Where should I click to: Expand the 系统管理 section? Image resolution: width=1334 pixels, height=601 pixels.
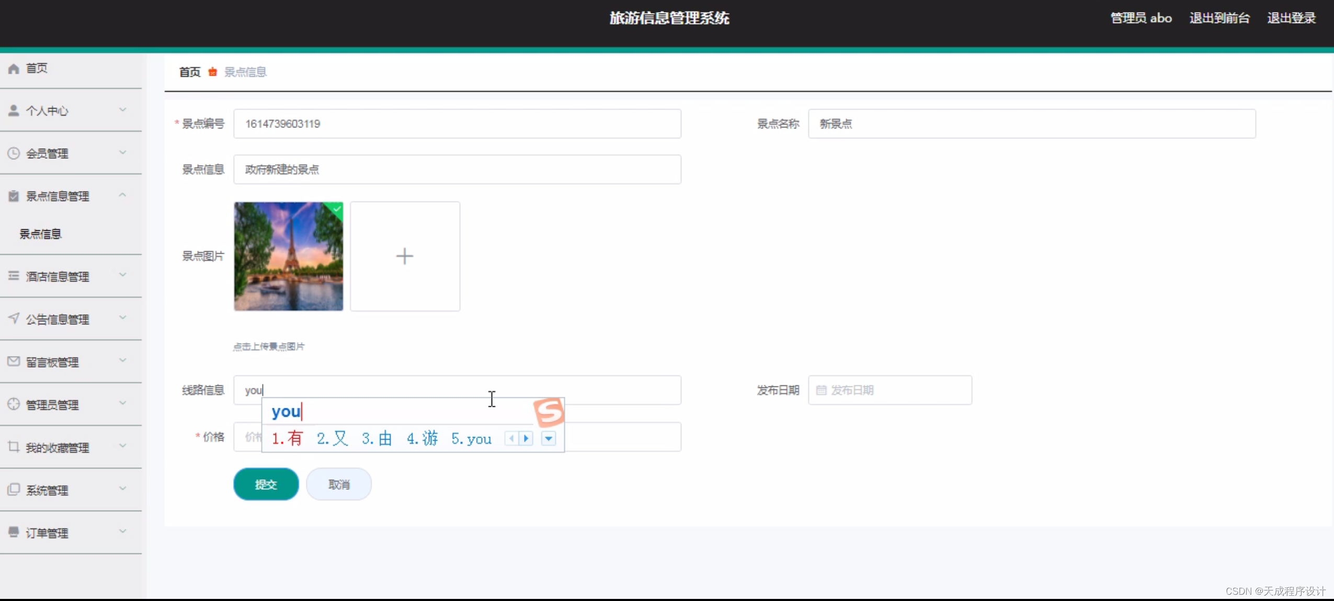pos(123,489)
